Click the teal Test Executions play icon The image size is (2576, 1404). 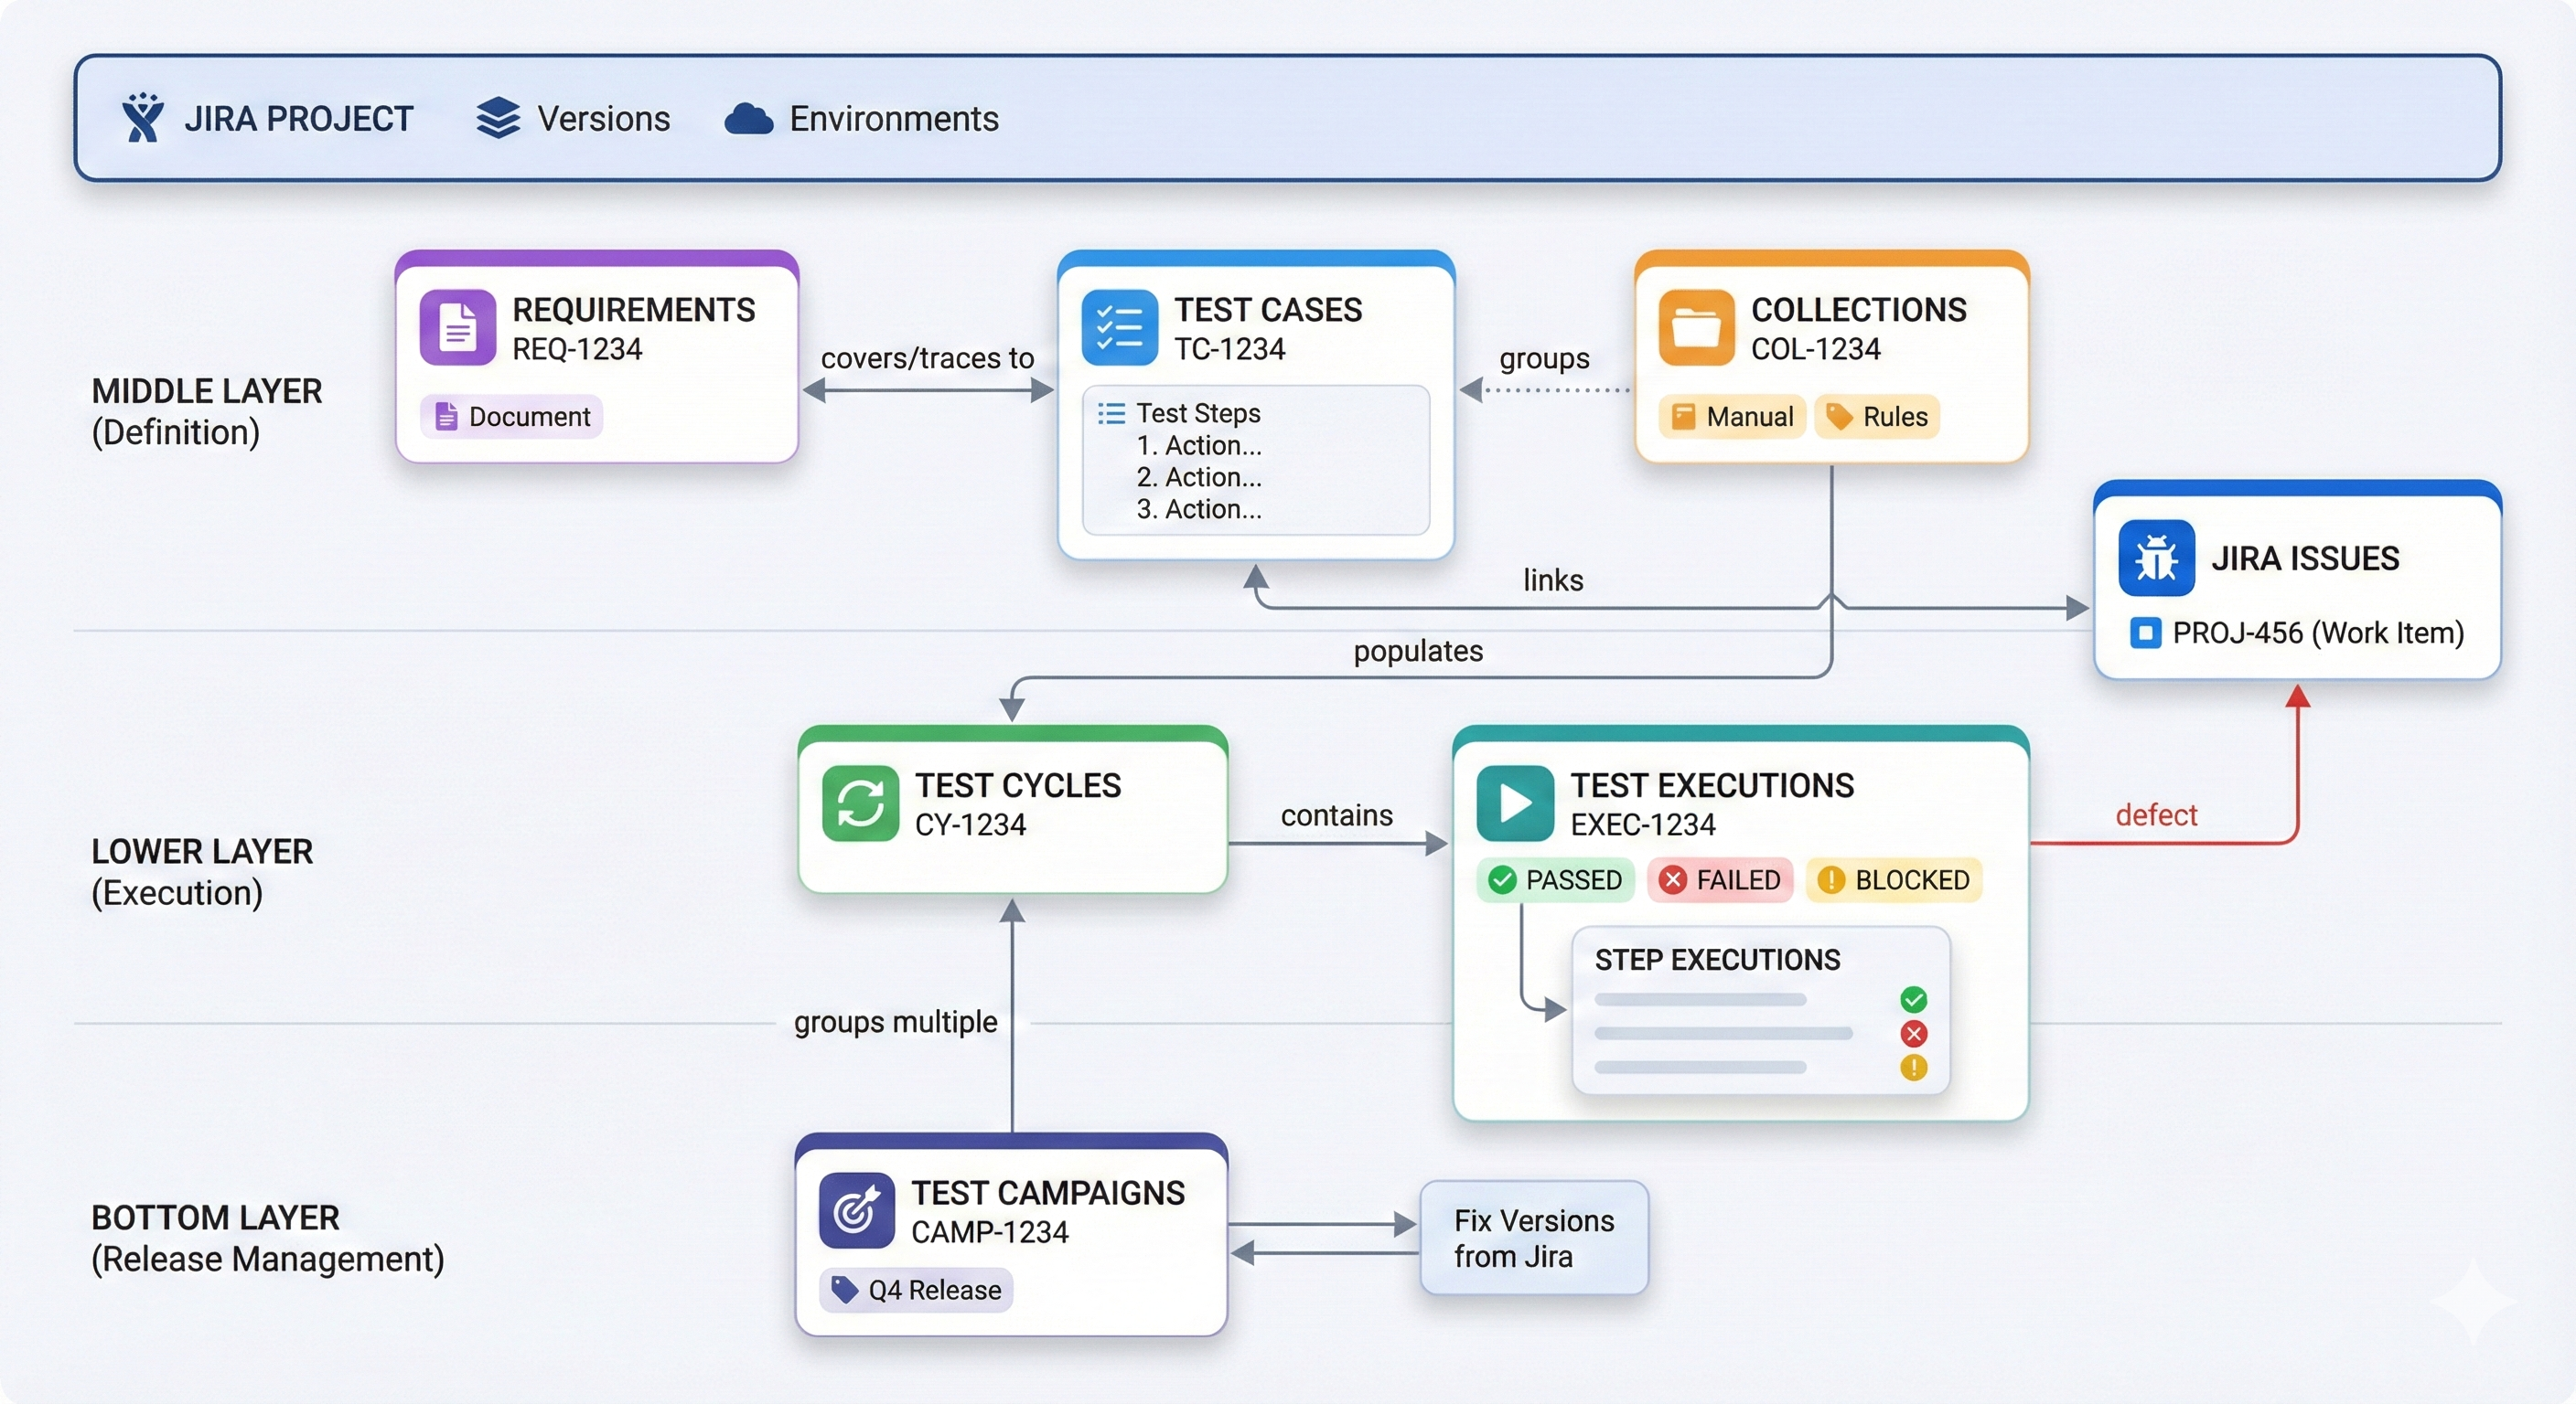1515,803
